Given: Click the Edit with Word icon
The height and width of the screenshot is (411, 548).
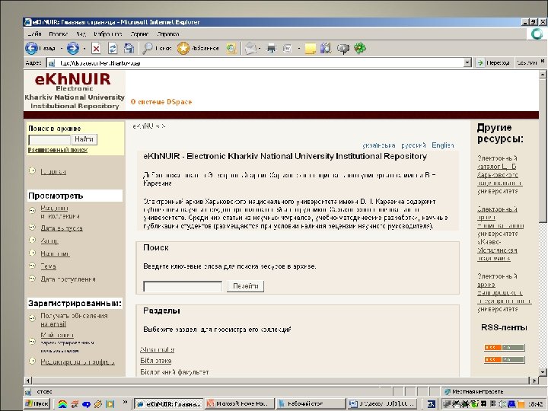Looking at the screenshot, I should pos(287,48).
